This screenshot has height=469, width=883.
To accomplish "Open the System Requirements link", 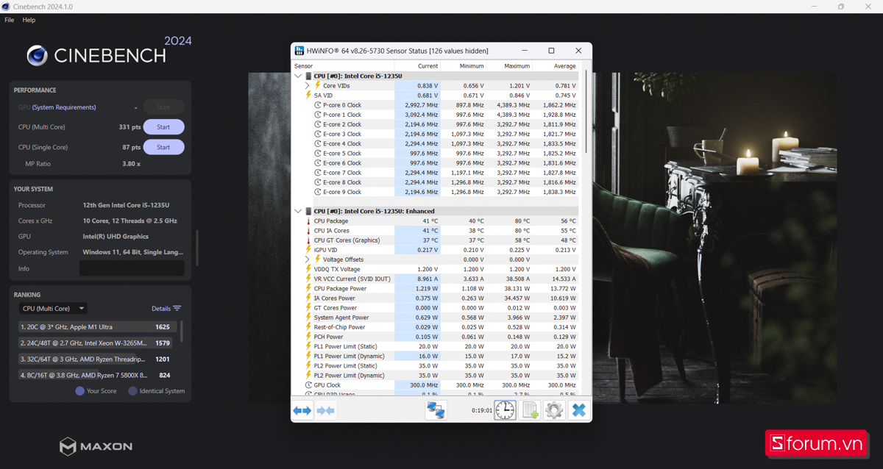I will [64, 107].
